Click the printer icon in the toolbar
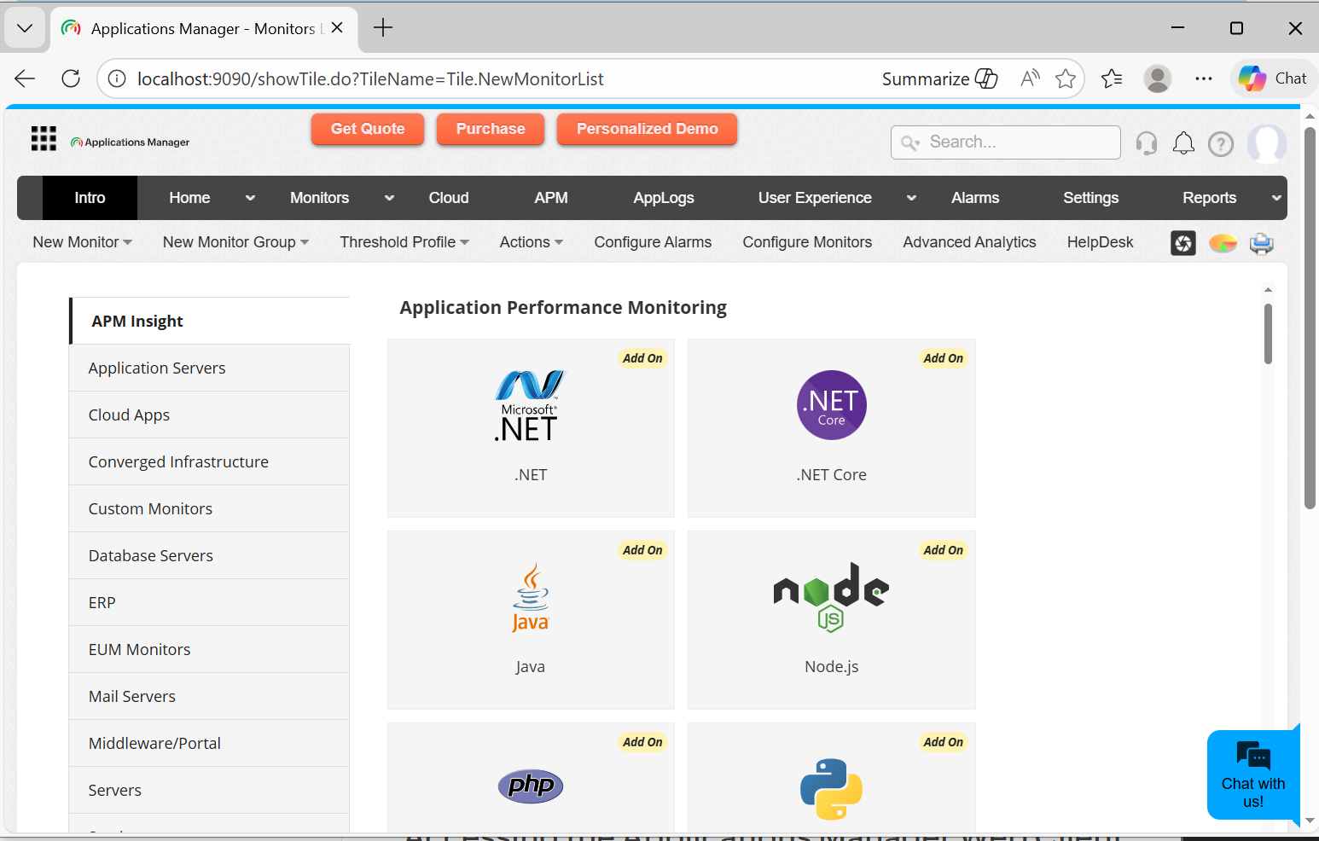The width and height of the screenshot is (1319, 841). click(x=1261, y=244)
